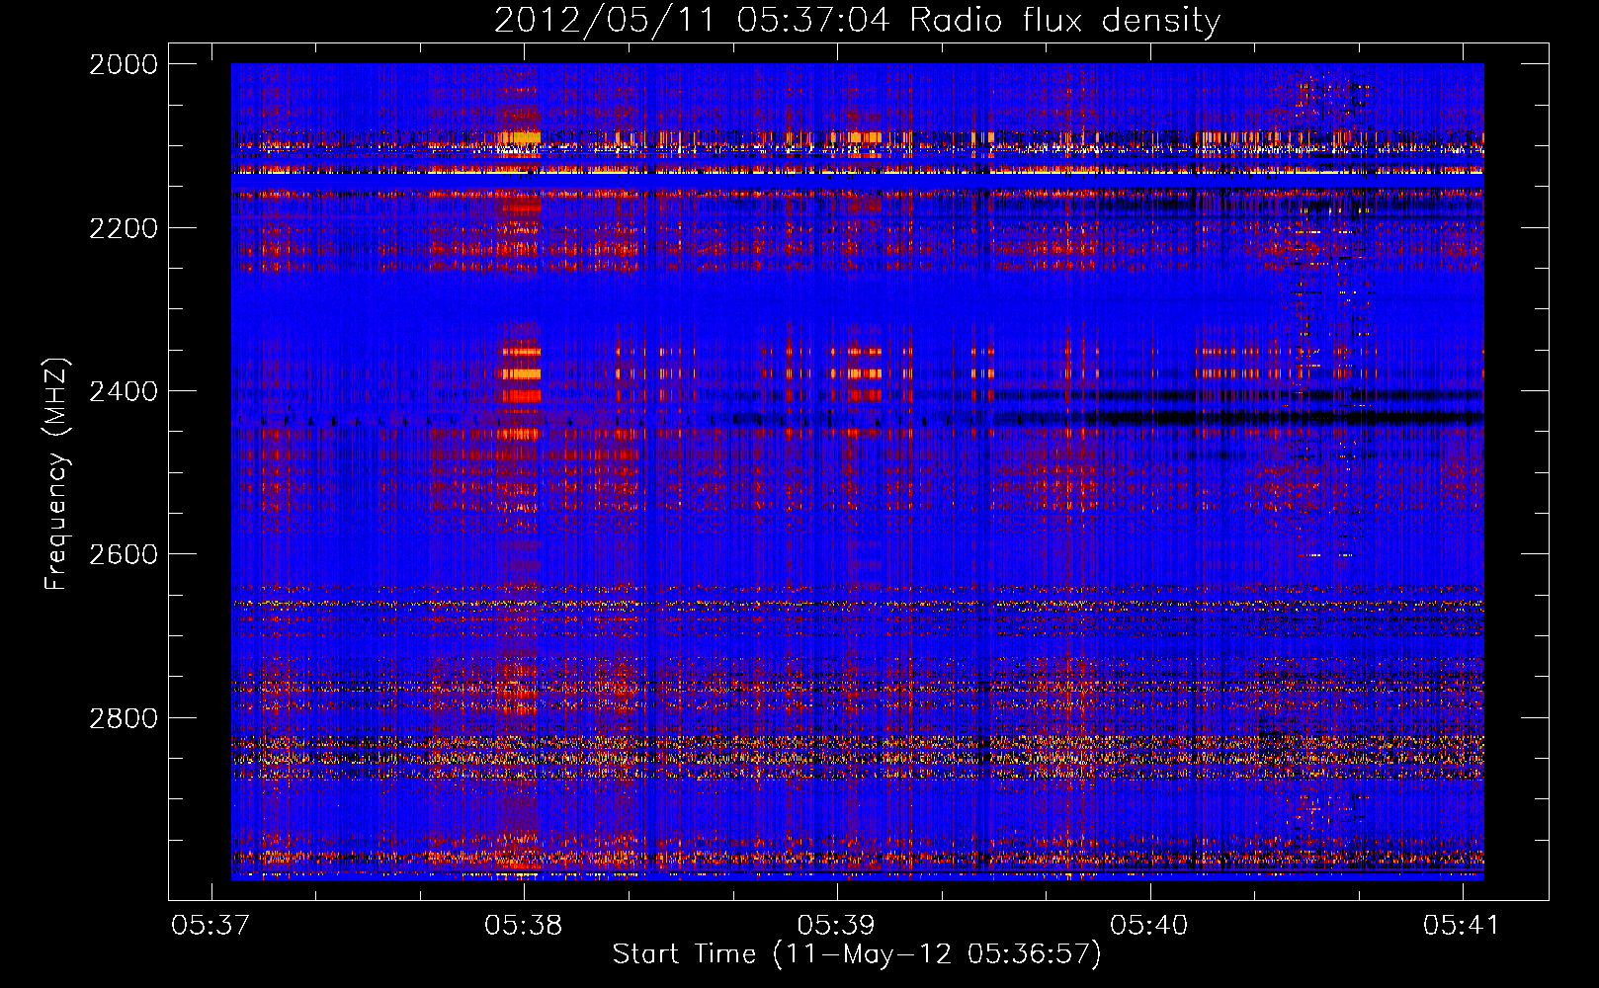Click the 05:39 time axis label
Image resolution: width=1599 pixels, height=988 pixels.
coord(837,925)
